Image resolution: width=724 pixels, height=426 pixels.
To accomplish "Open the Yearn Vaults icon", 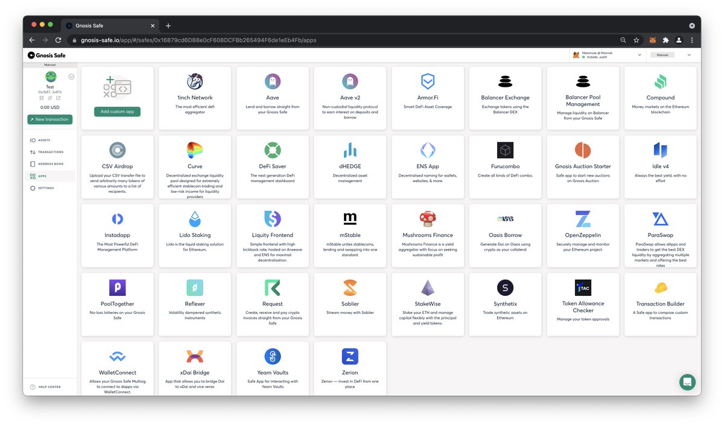I will point(272,357).
